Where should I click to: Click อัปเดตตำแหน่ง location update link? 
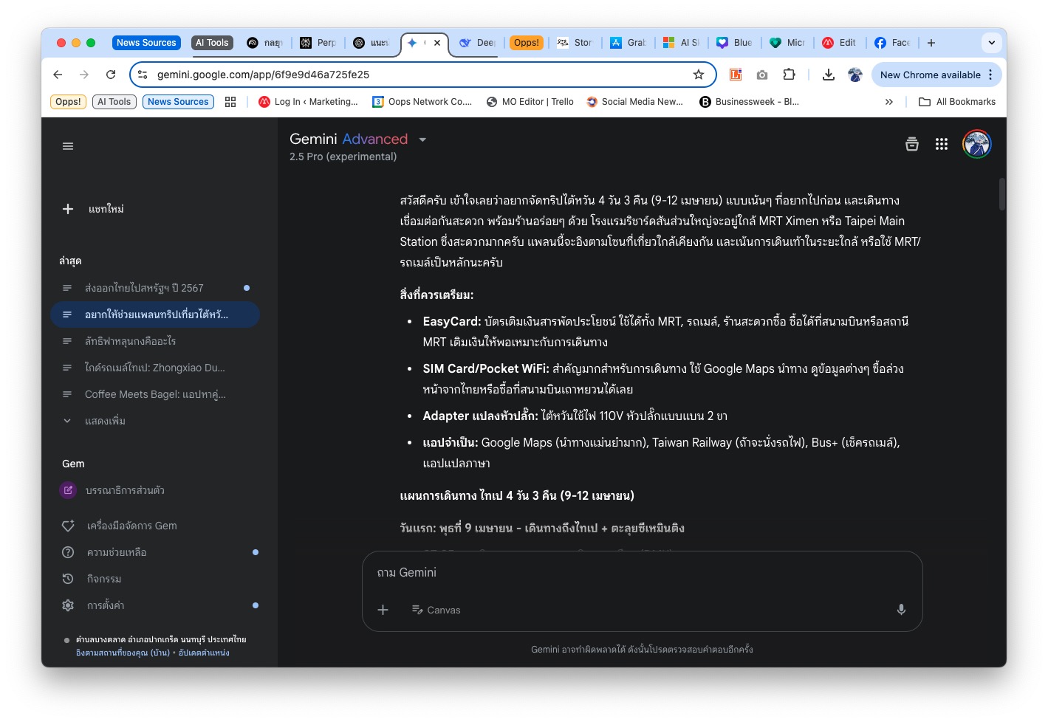(x=204, y=653)
